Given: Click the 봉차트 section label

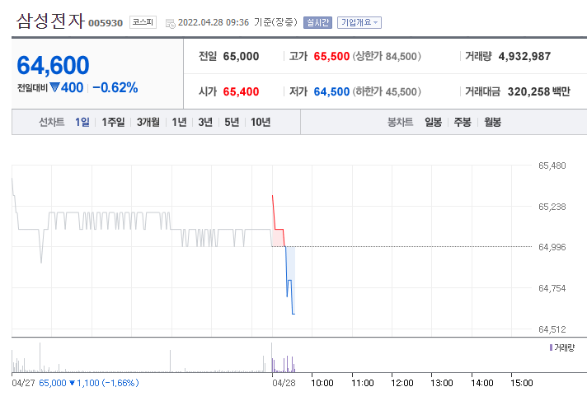Looking at the screenshot, I should (400, 122).
